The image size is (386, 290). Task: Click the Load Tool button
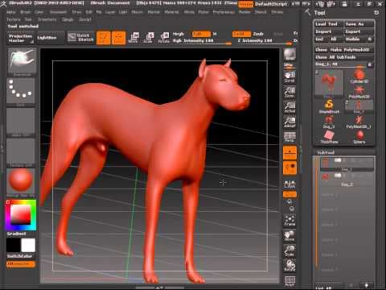pos(329,24)
